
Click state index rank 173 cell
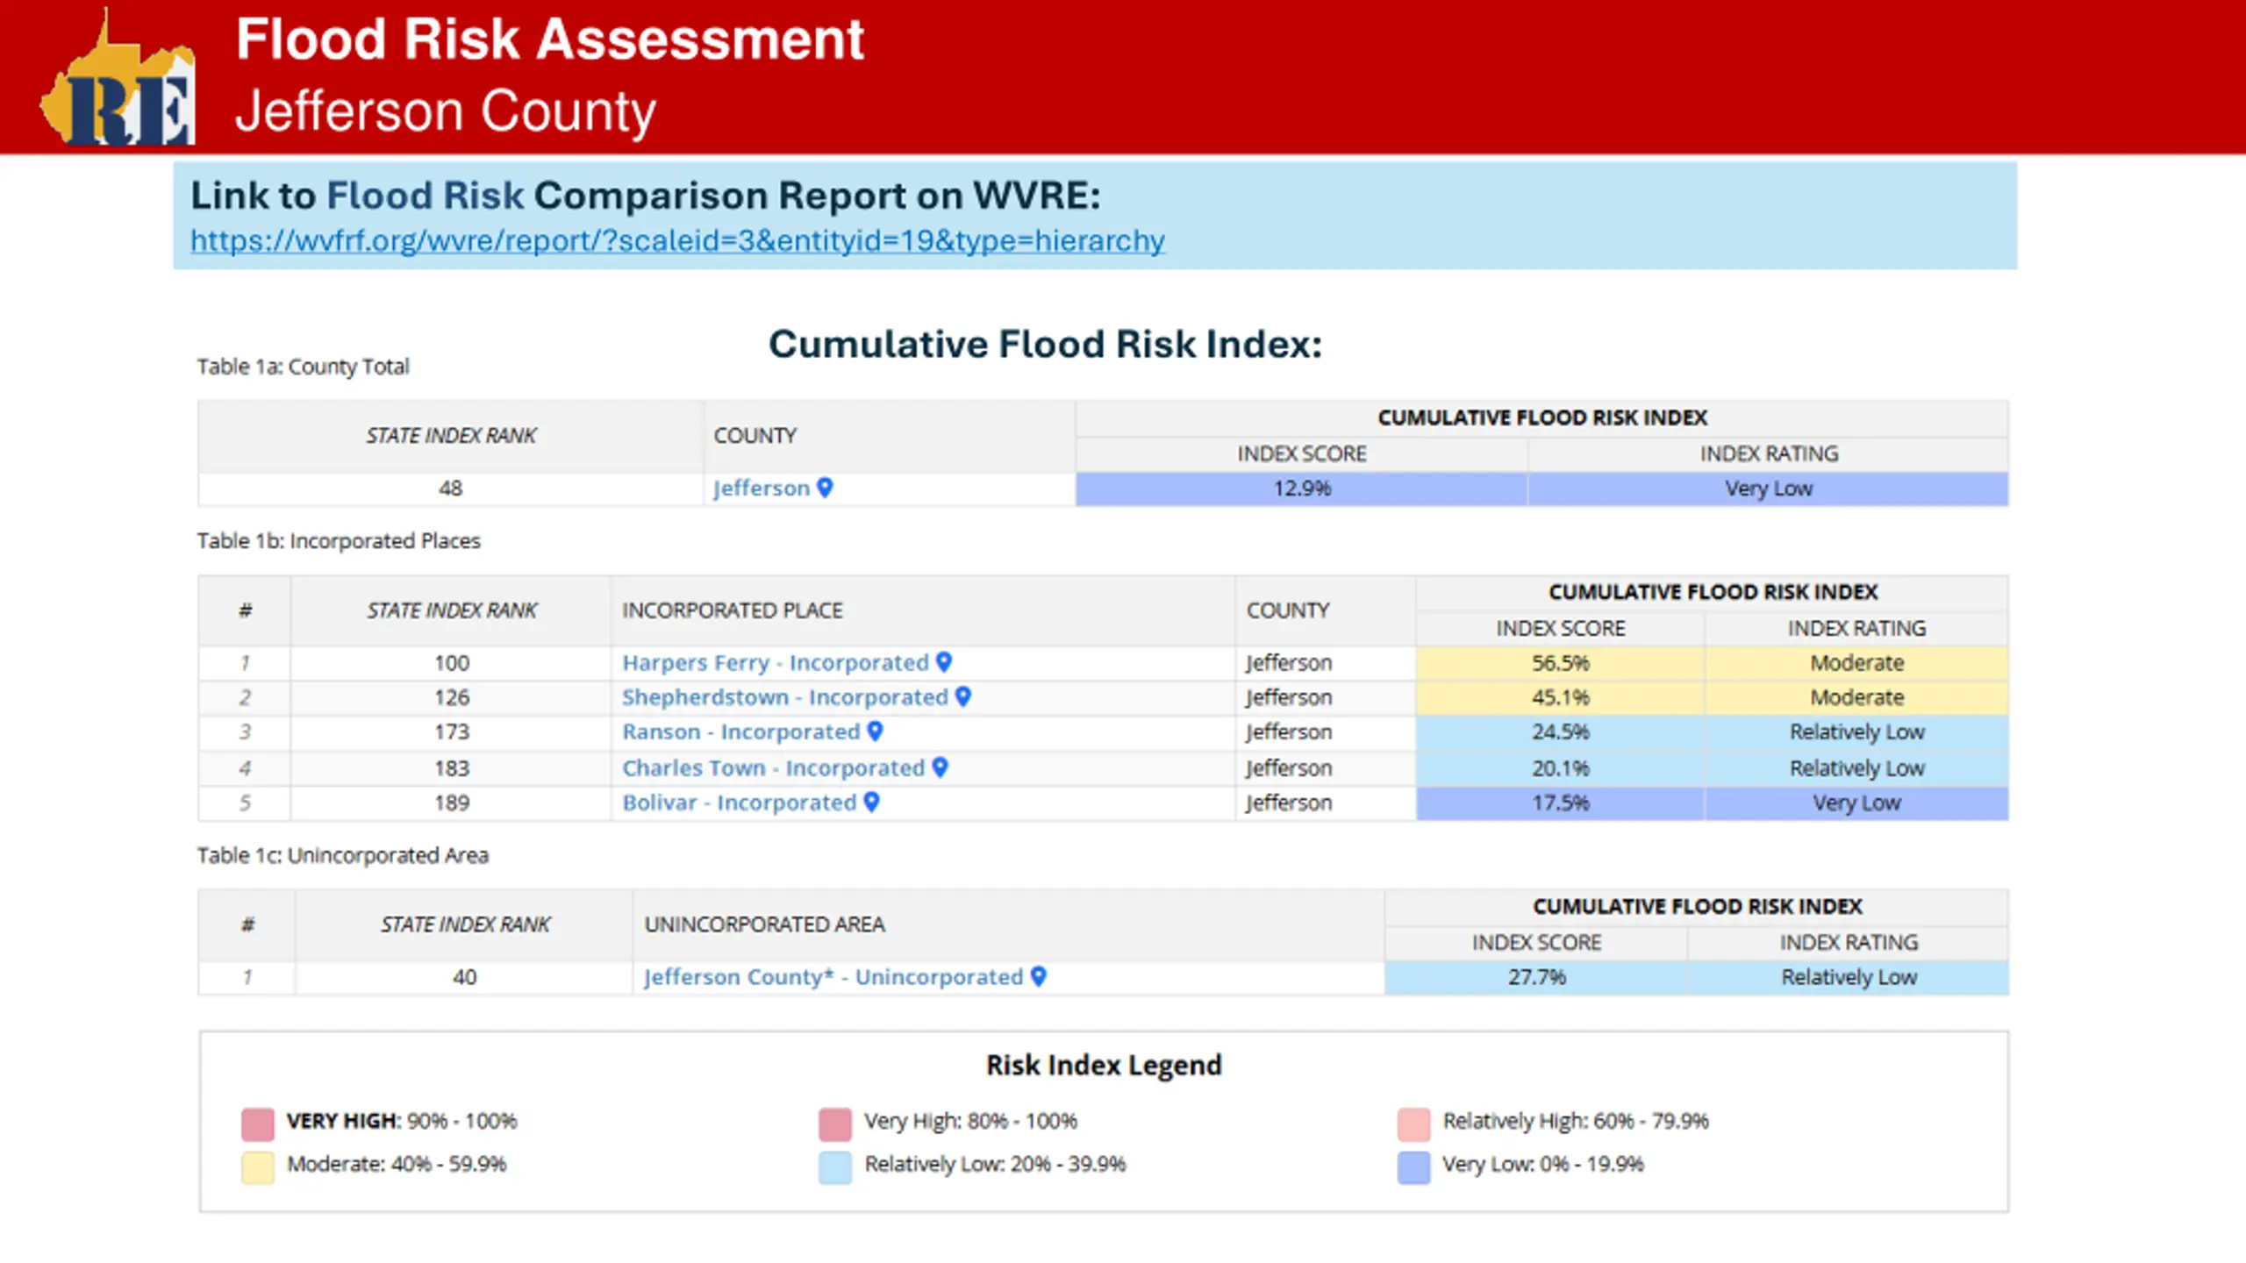click(x=451, y=732)
